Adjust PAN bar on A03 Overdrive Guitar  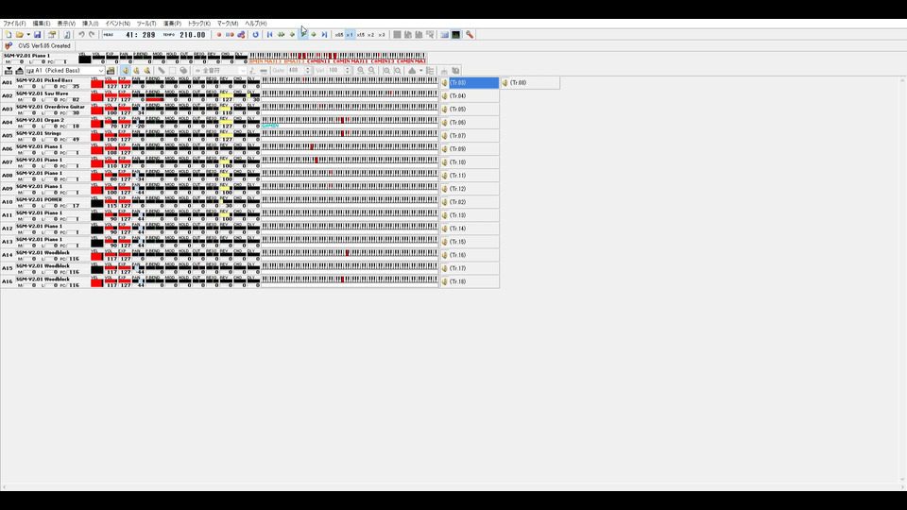(138, 108)
